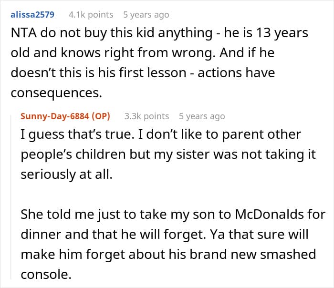Open timestamp link on Sunny-Day-6884's reply
334x288 pixels.
[x=202, y=116]
